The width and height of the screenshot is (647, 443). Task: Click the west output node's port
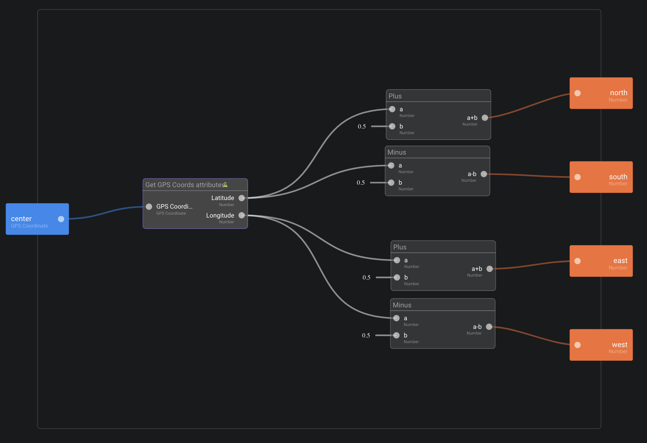click(578, 345)
